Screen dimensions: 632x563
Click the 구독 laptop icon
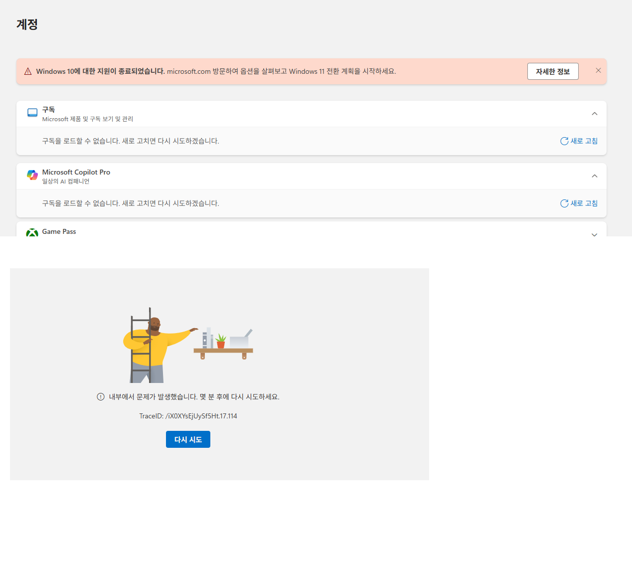[32, 113]
